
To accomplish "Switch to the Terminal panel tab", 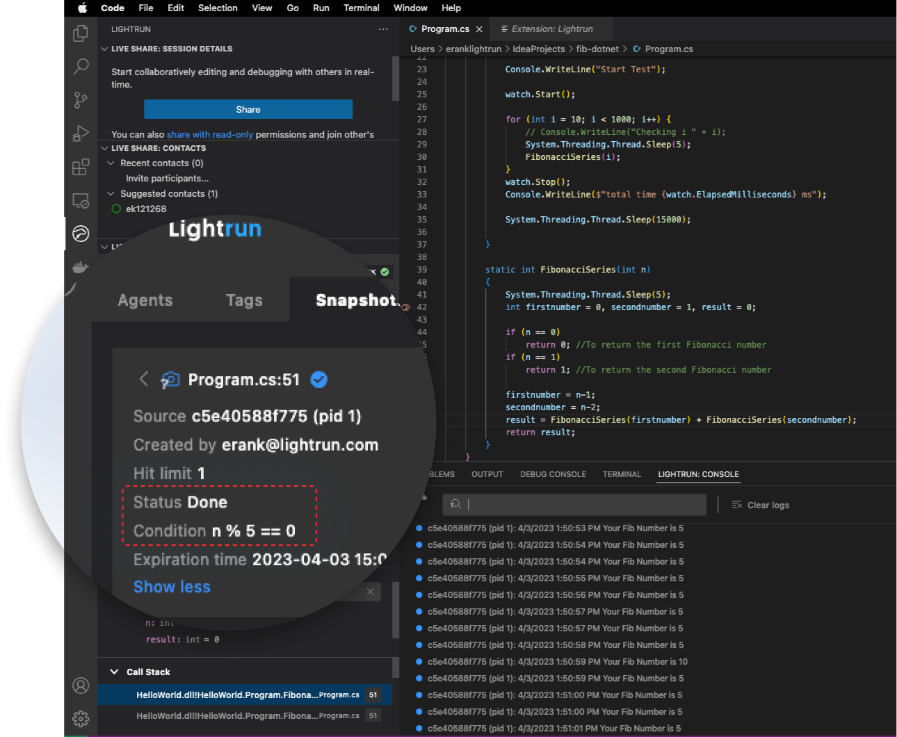I will tap(621, 474).
